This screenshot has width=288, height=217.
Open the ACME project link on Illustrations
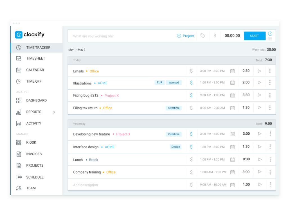point(102,83)
